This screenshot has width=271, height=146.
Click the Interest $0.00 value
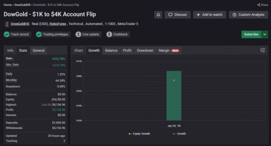[61, 115]
